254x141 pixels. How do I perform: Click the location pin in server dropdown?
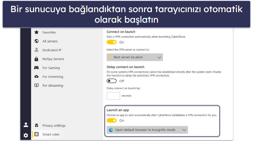110,57
